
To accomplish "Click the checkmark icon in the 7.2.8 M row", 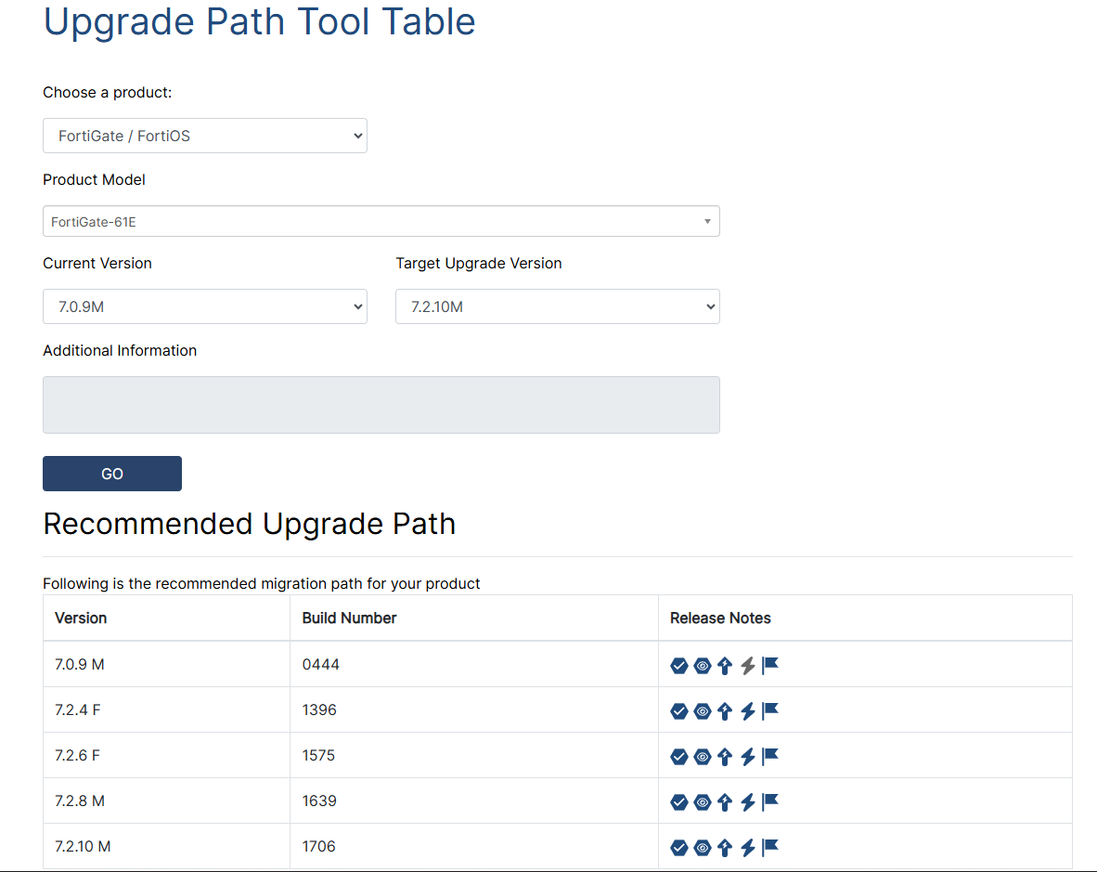I will [678, 802].
